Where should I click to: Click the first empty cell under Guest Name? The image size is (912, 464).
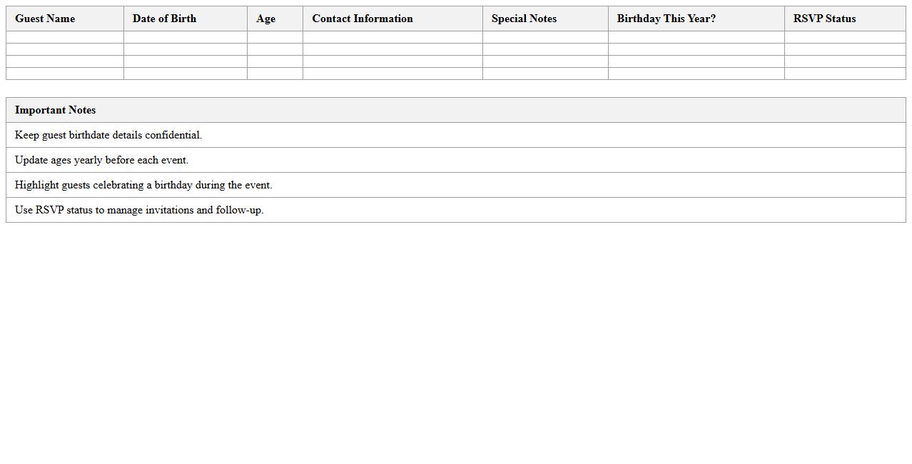pos(65,37)
